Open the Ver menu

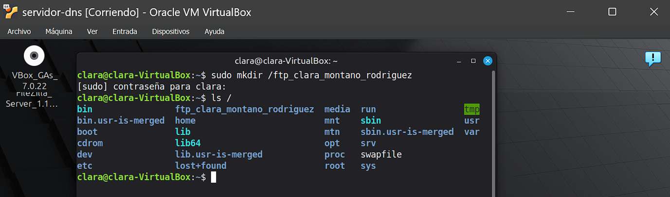[92, 32]
